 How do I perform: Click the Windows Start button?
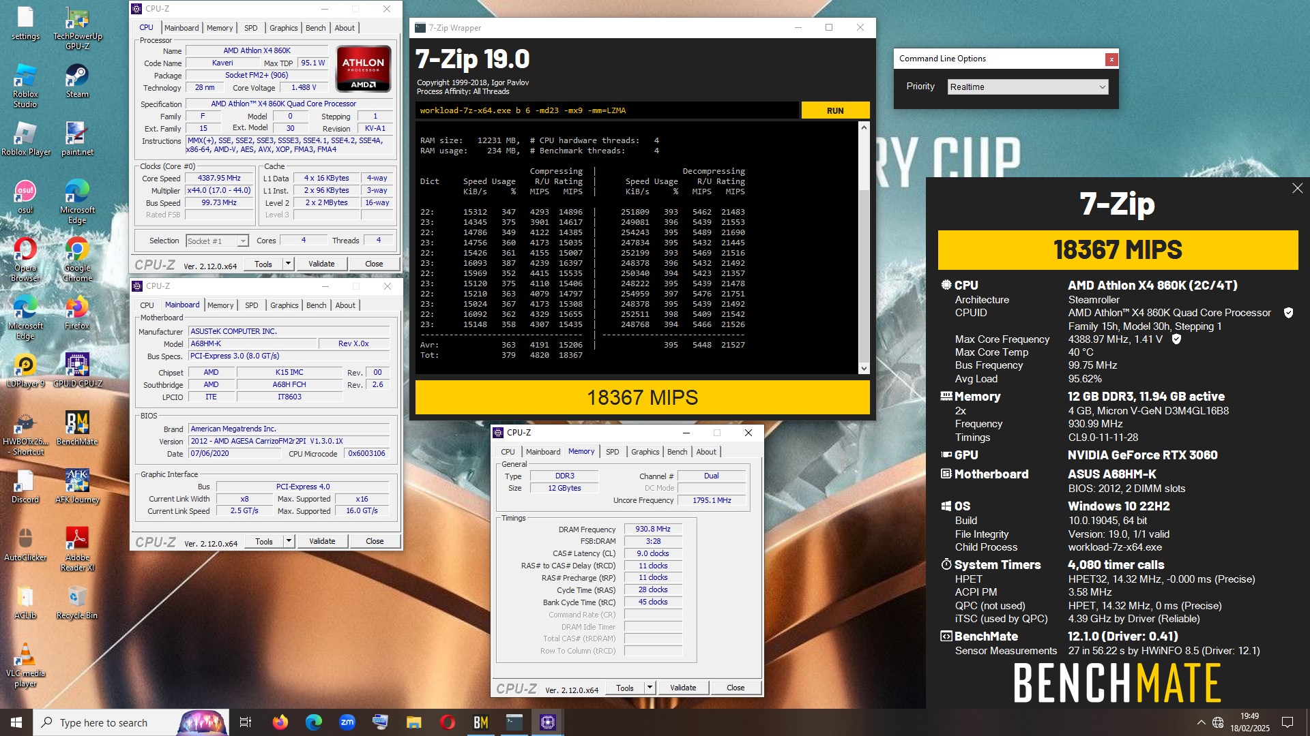click(16, 722)
